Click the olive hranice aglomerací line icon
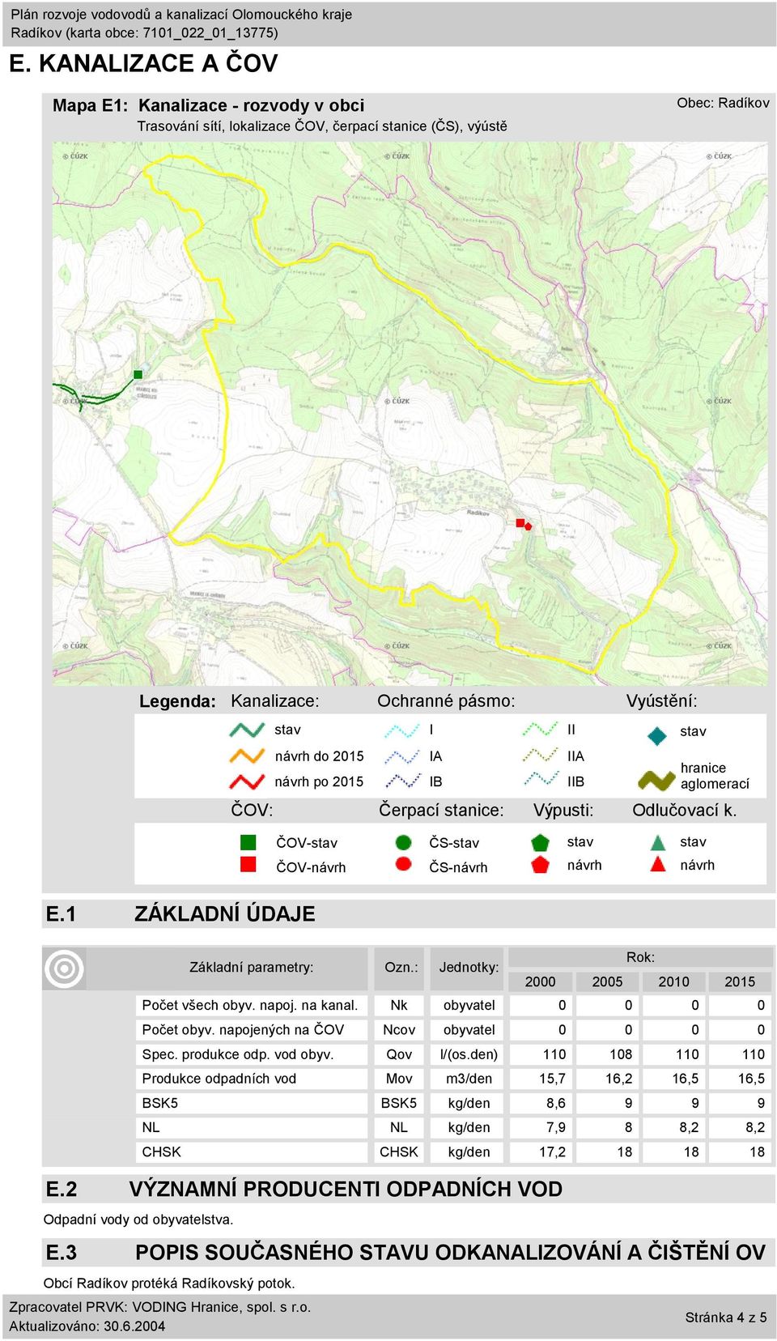 point(656,781)
